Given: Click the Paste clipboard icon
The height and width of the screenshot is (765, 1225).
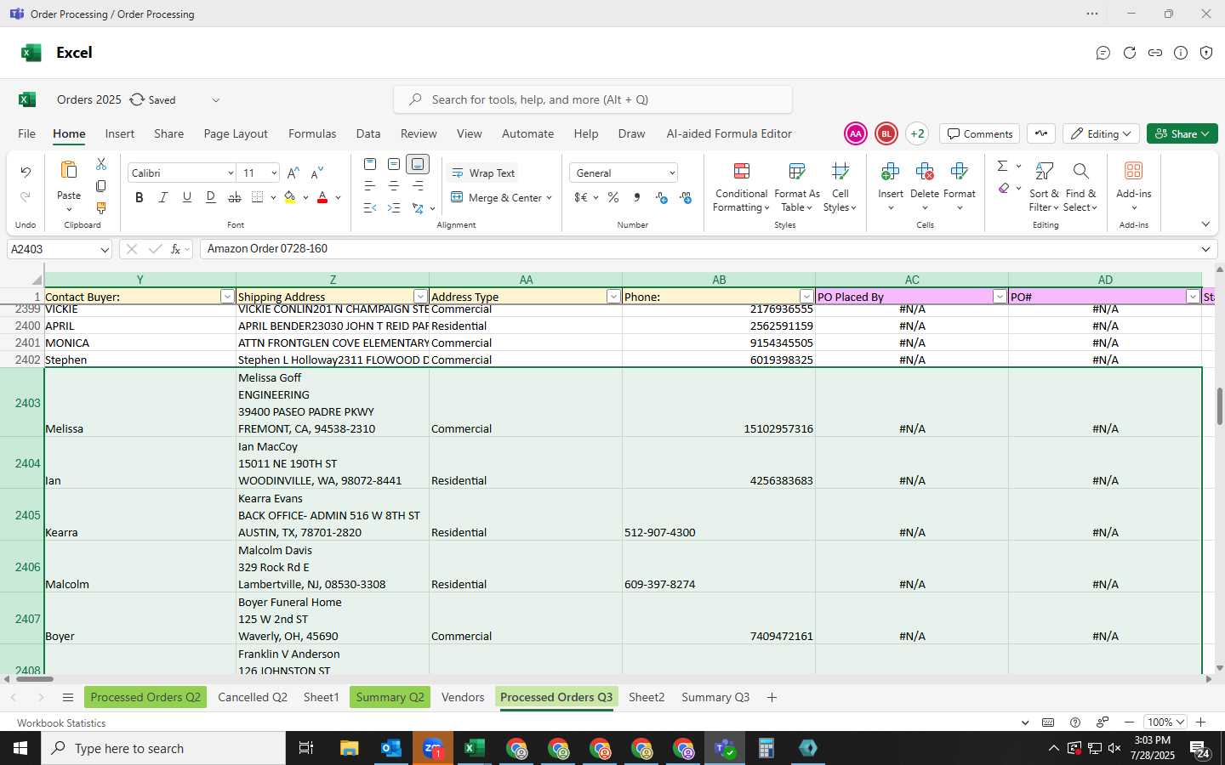Looking at the screenshot, I should 69,170.
